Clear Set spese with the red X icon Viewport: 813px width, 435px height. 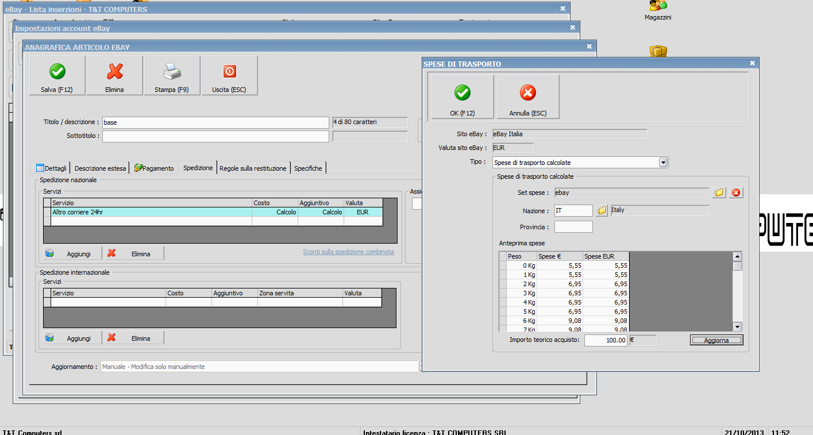tap(735, 193)
